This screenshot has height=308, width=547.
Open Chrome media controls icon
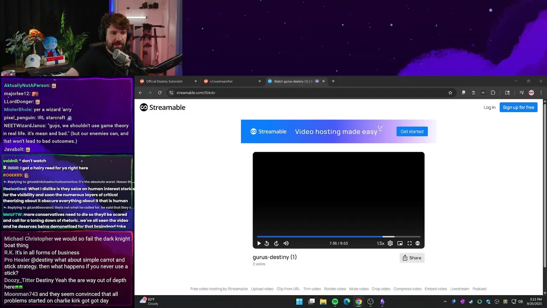[522, 92]
